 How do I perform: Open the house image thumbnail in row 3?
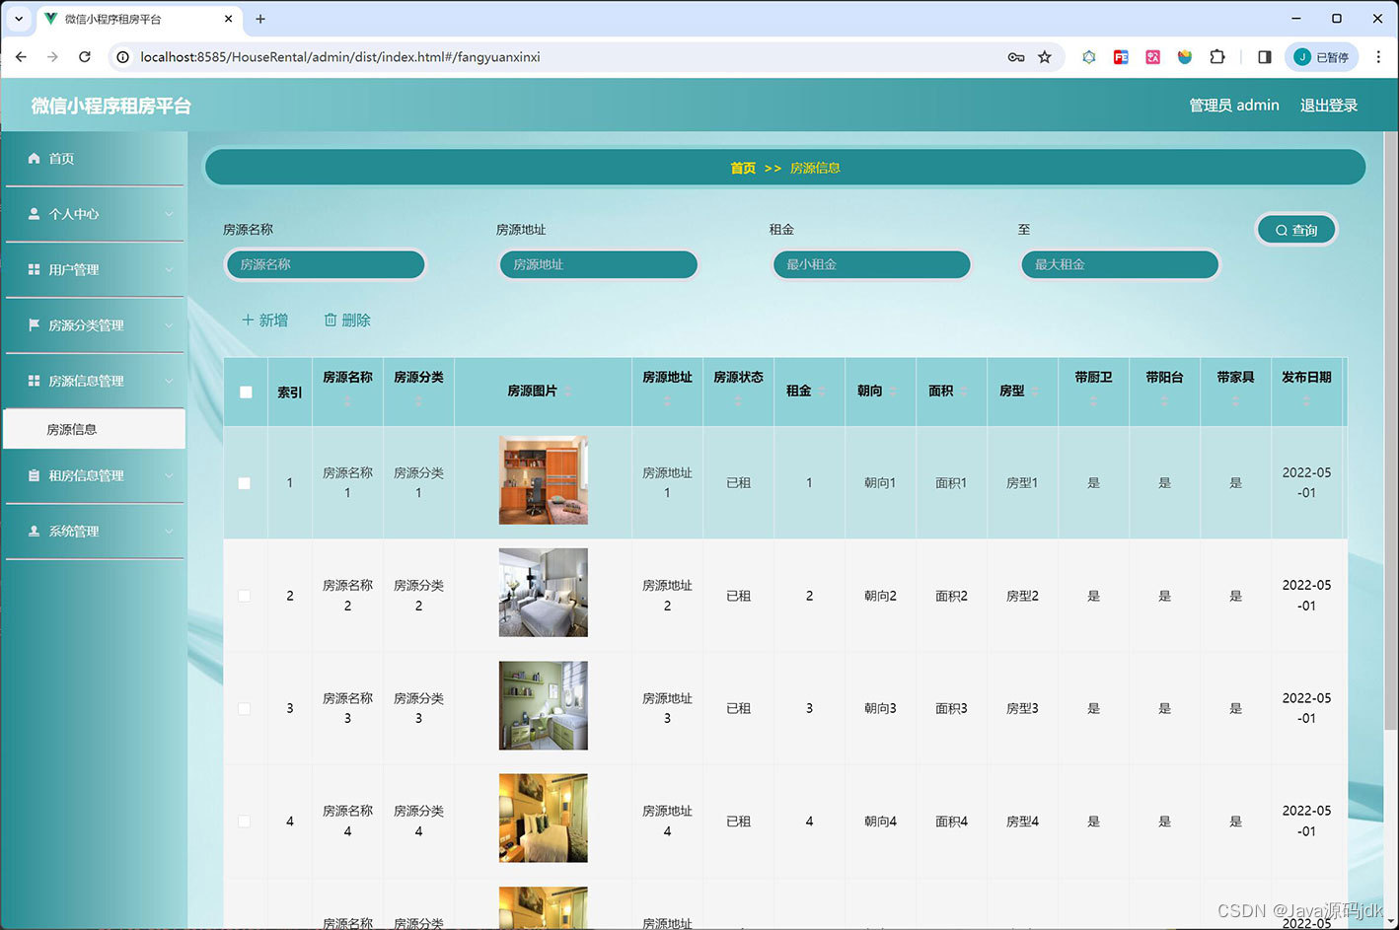(544, 706)
